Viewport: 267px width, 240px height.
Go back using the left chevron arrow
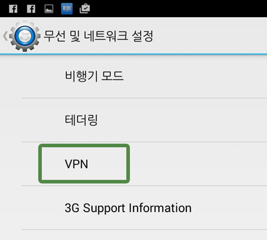pos(5,36)
